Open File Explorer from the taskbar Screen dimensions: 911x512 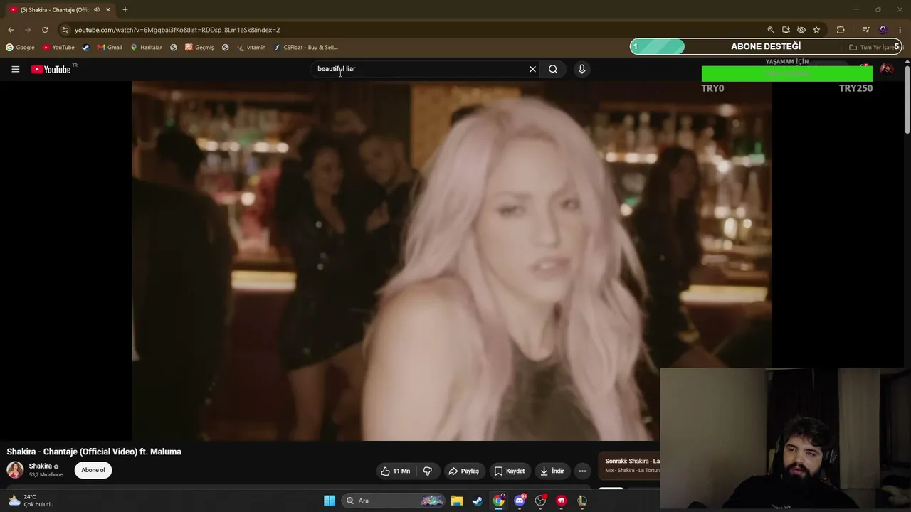[x=457, y=501]
